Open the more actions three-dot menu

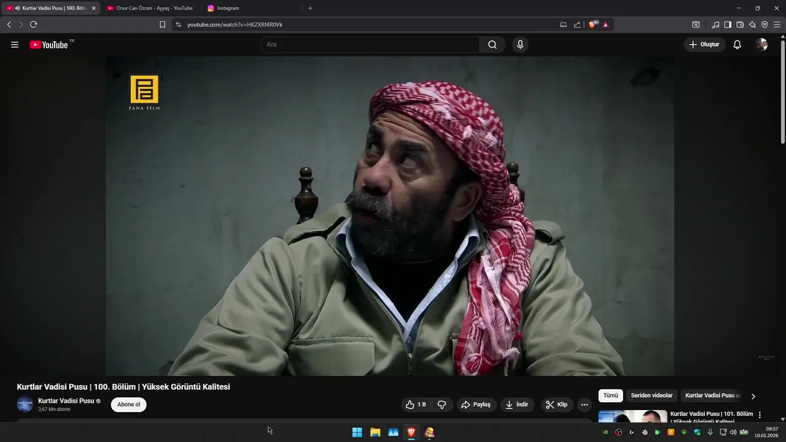(x=585, y=405)
